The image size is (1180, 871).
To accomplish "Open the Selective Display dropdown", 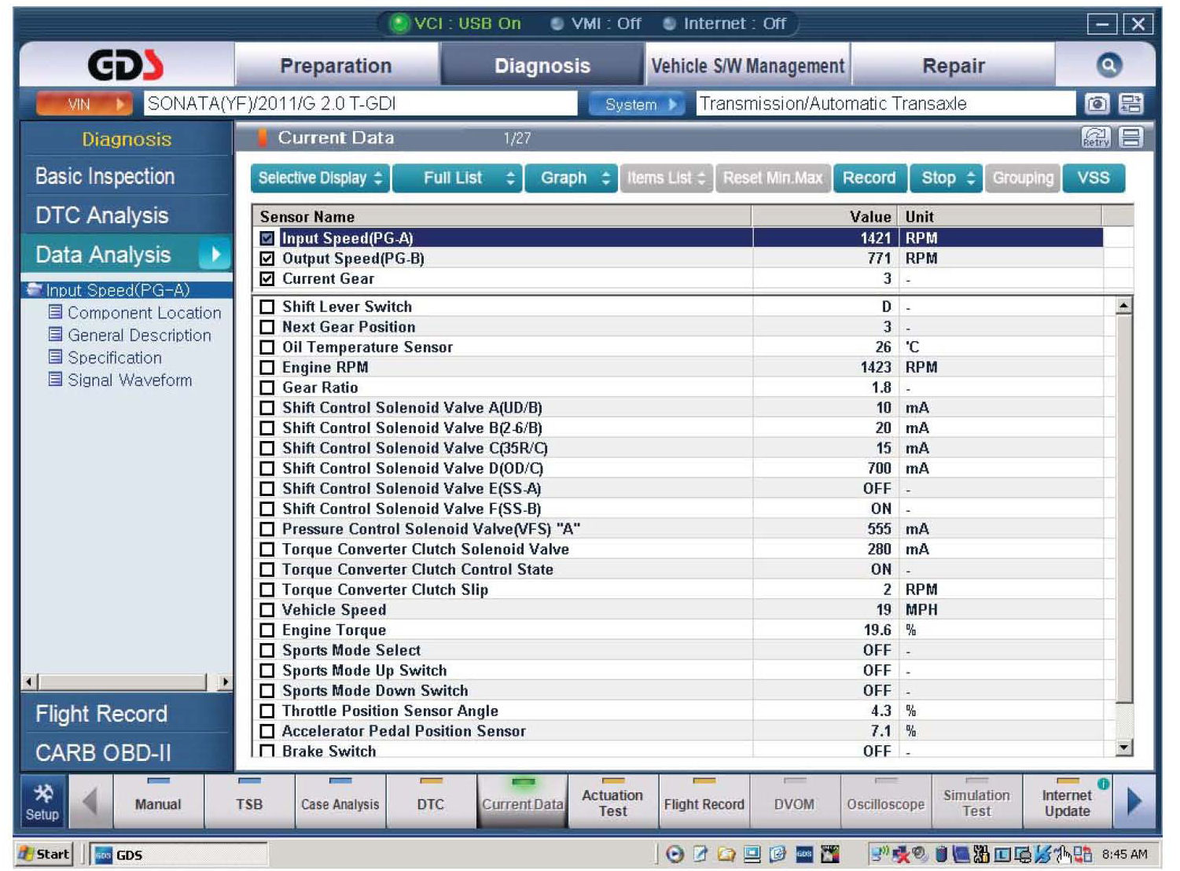I will point(319,178).
